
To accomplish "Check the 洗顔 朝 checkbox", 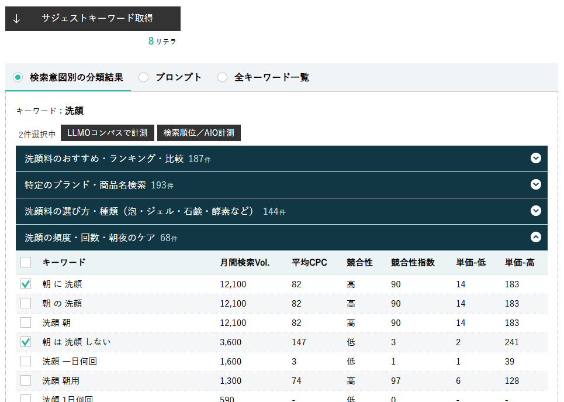I will coord(26,323).
